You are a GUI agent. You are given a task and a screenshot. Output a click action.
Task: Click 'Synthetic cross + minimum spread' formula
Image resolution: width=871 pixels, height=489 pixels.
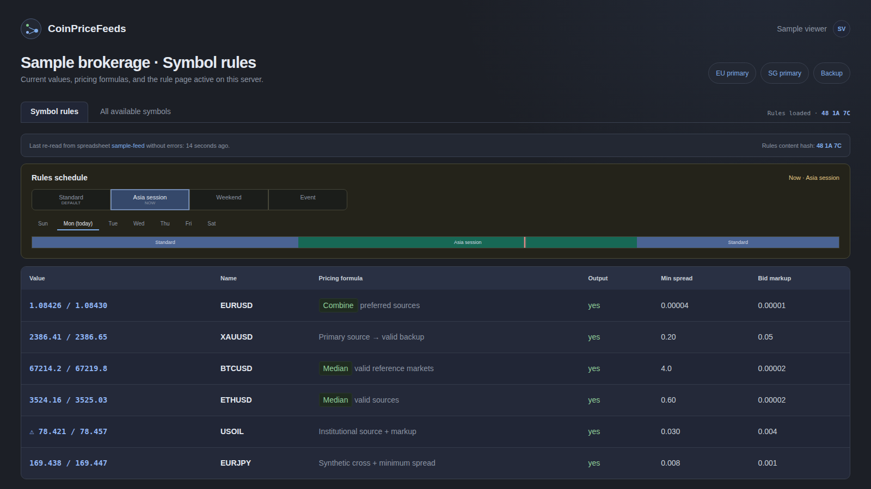(377, 463)
